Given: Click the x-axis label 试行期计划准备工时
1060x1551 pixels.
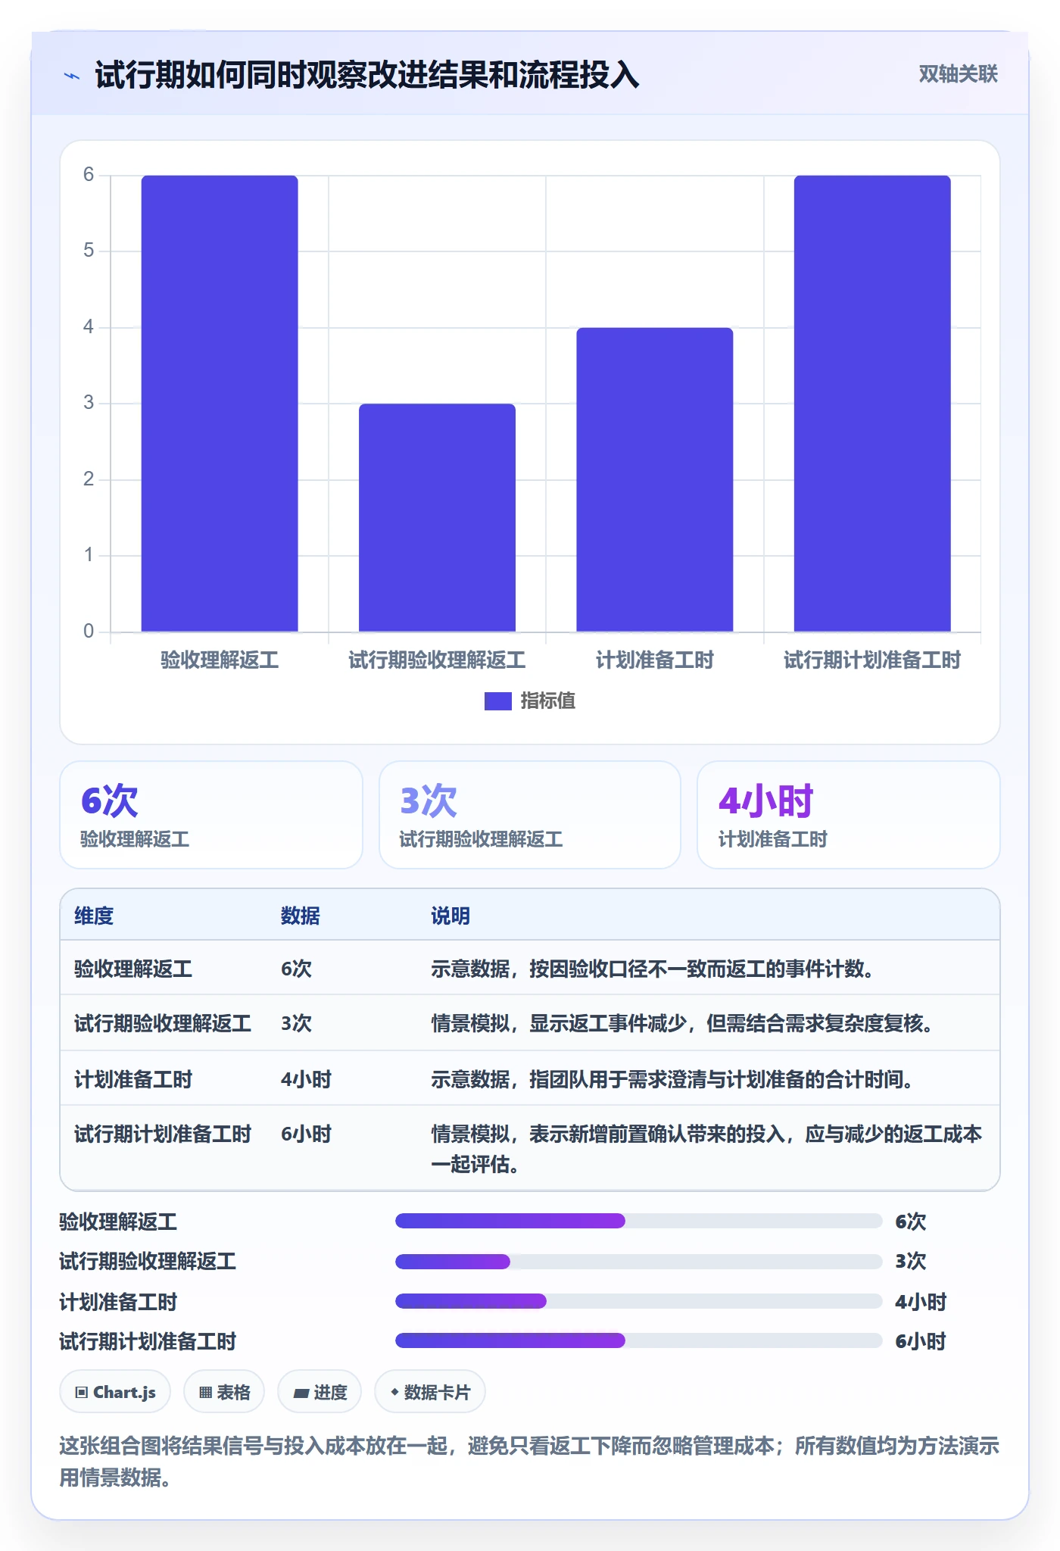Looking at the screenshot, I should 872,660.
